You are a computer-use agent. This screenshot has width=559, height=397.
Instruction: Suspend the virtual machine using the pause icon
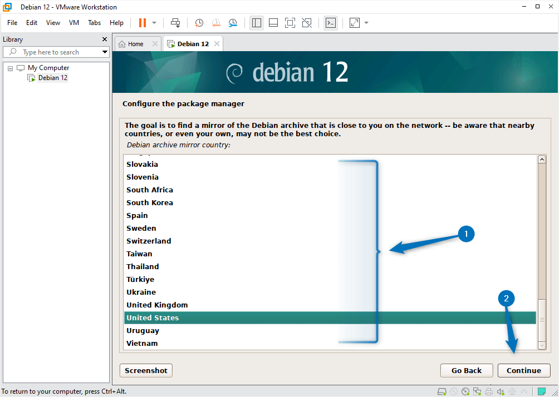pyautogui.click(x=144, y=23)
